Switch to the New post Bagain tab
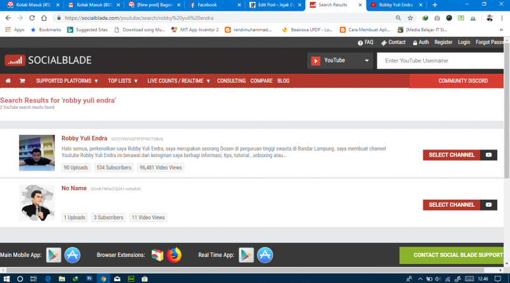The width and height of the screenshot is (510, 283). tap(154, 5)
